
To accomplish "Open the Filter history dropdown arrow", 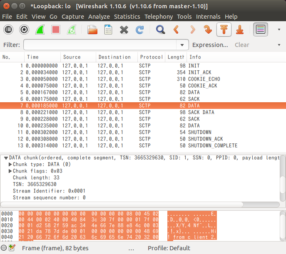I will 182,45.
